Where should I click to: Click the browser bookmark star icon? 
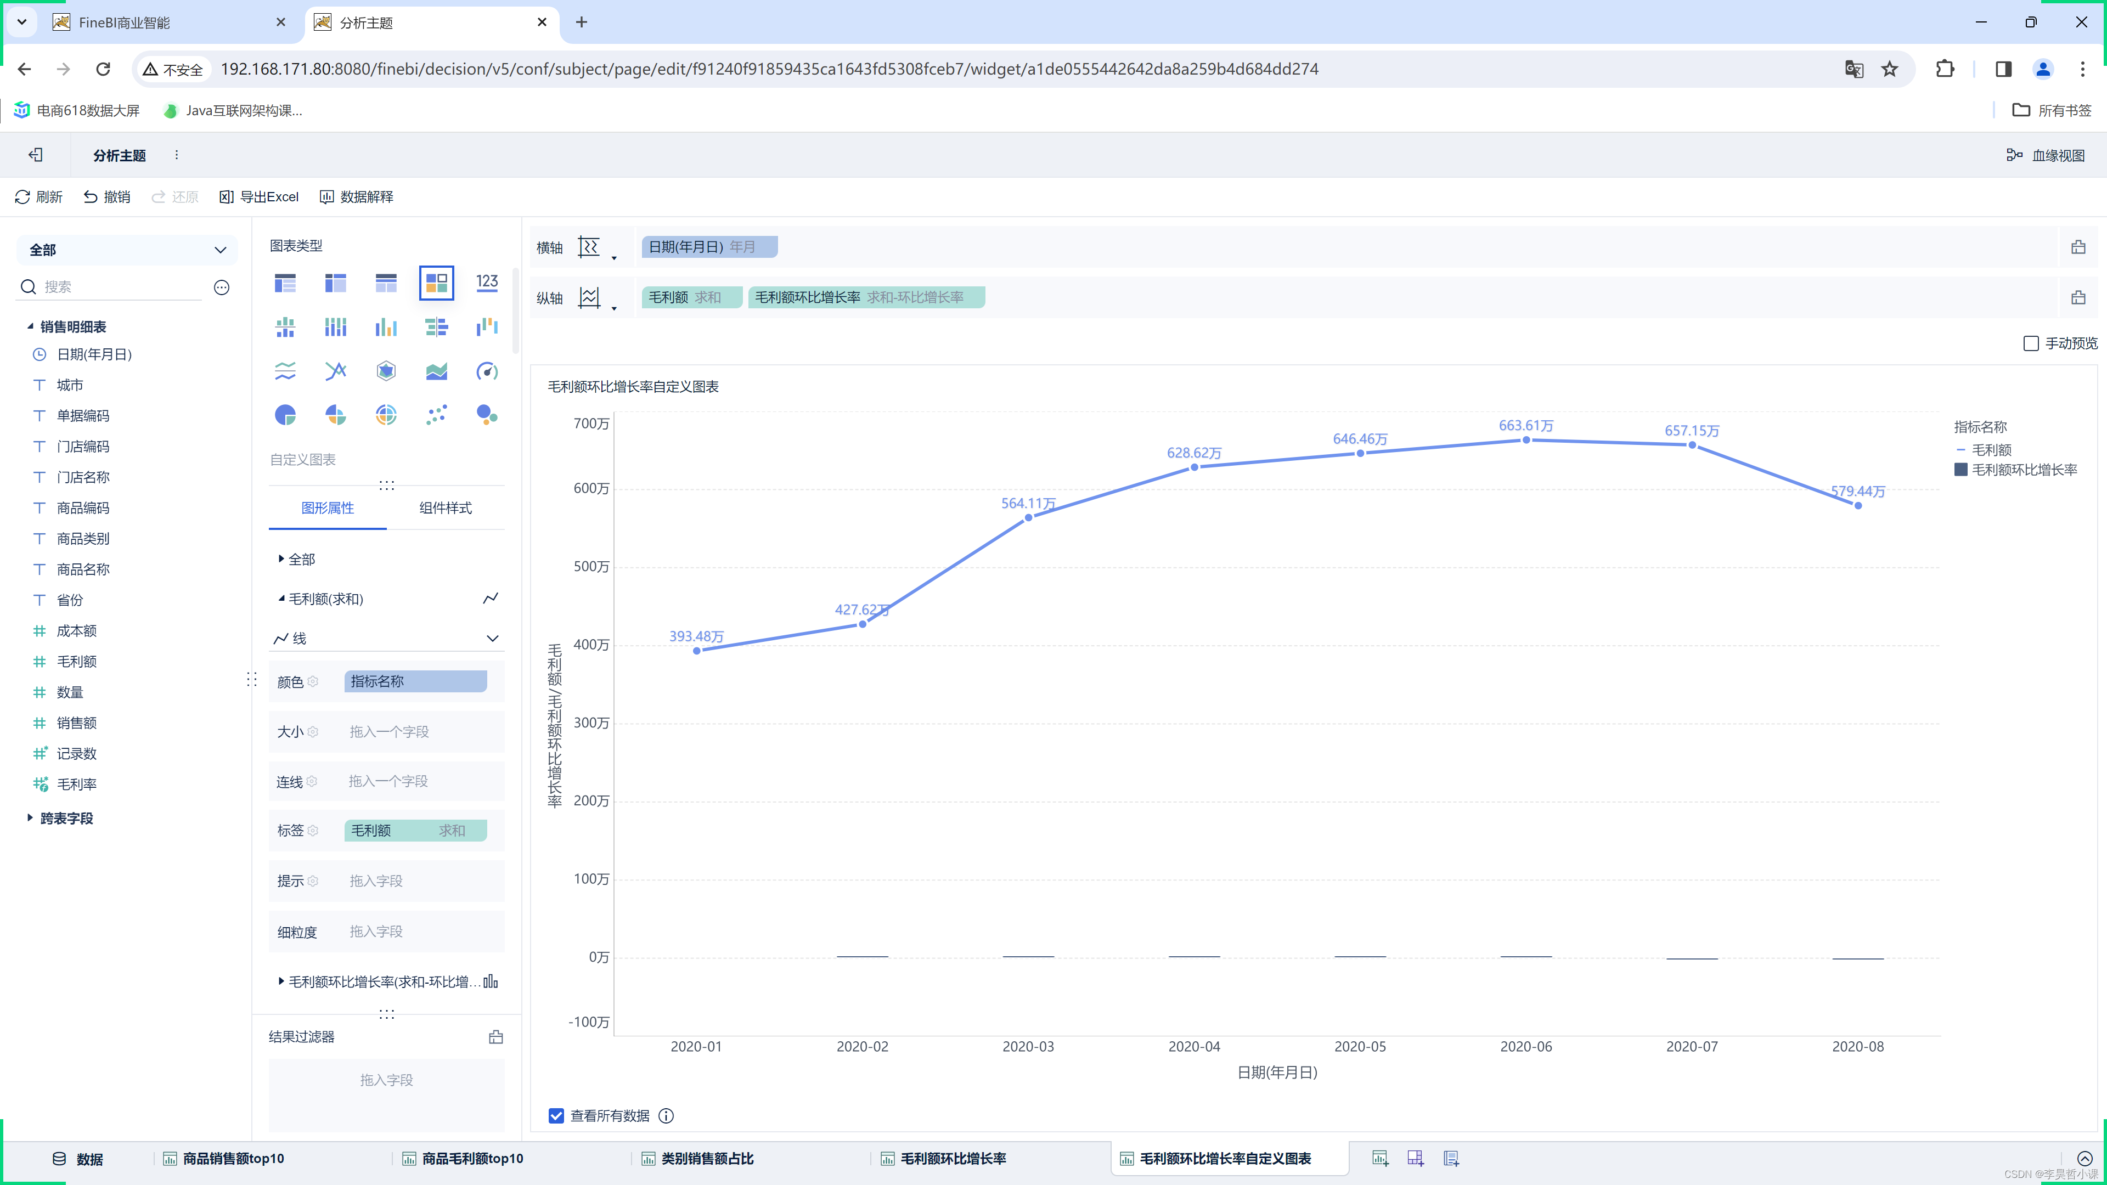[x=1889, y=70]
